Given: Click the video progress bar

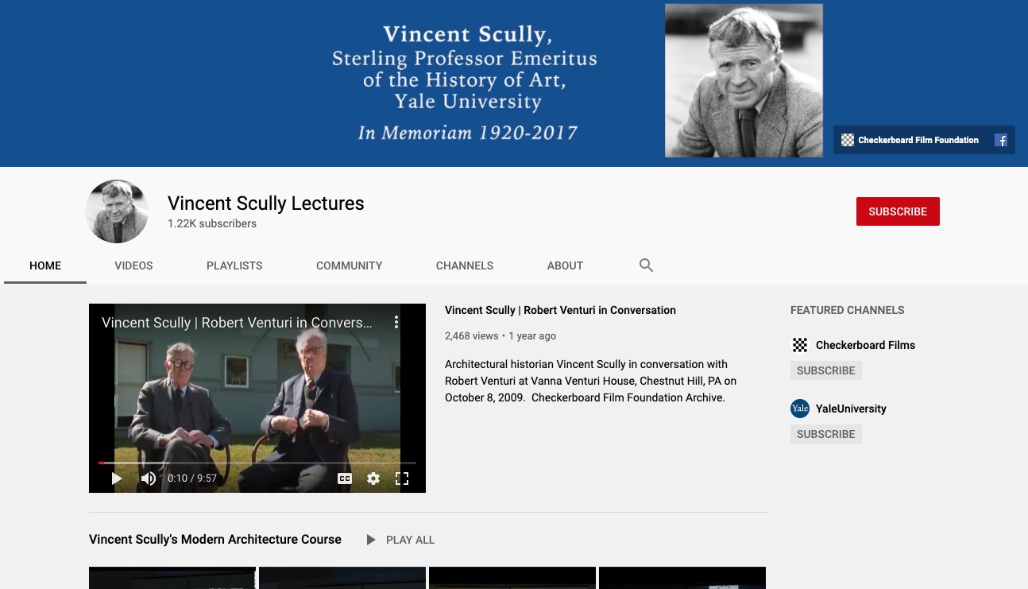Looking at the screenshot, I should coord(257,462).
